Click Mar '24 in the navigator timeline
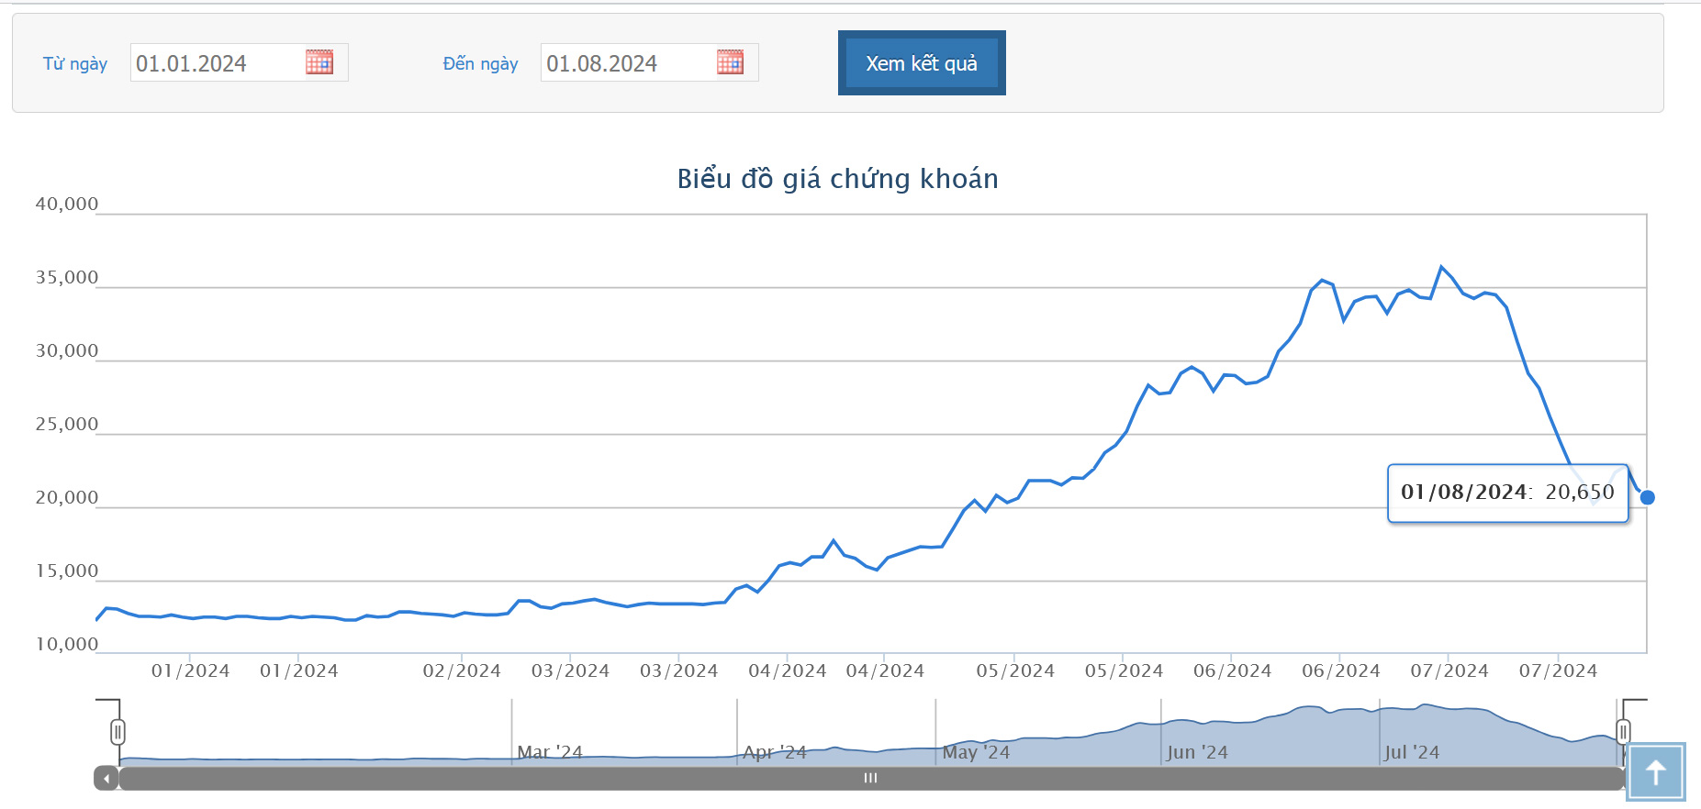 coord(549,752)
